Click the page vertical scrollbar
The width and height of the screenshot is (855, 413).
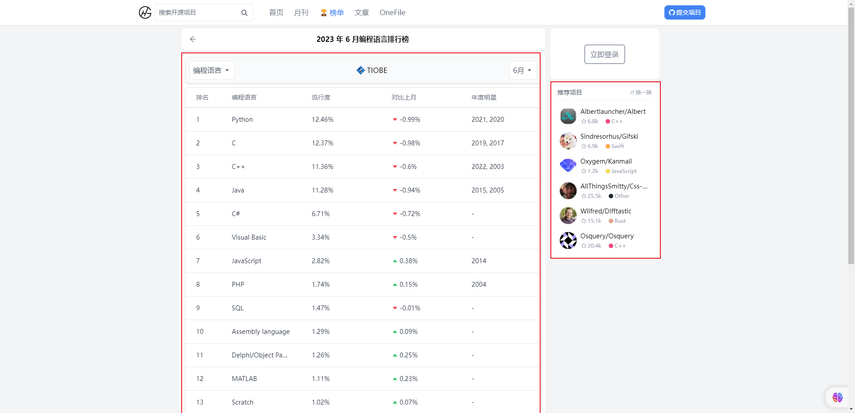851,133
